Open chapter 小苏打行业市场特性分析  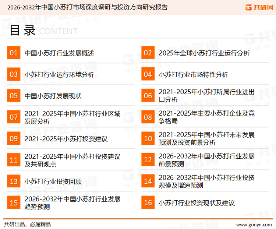[x=194, y=74]
